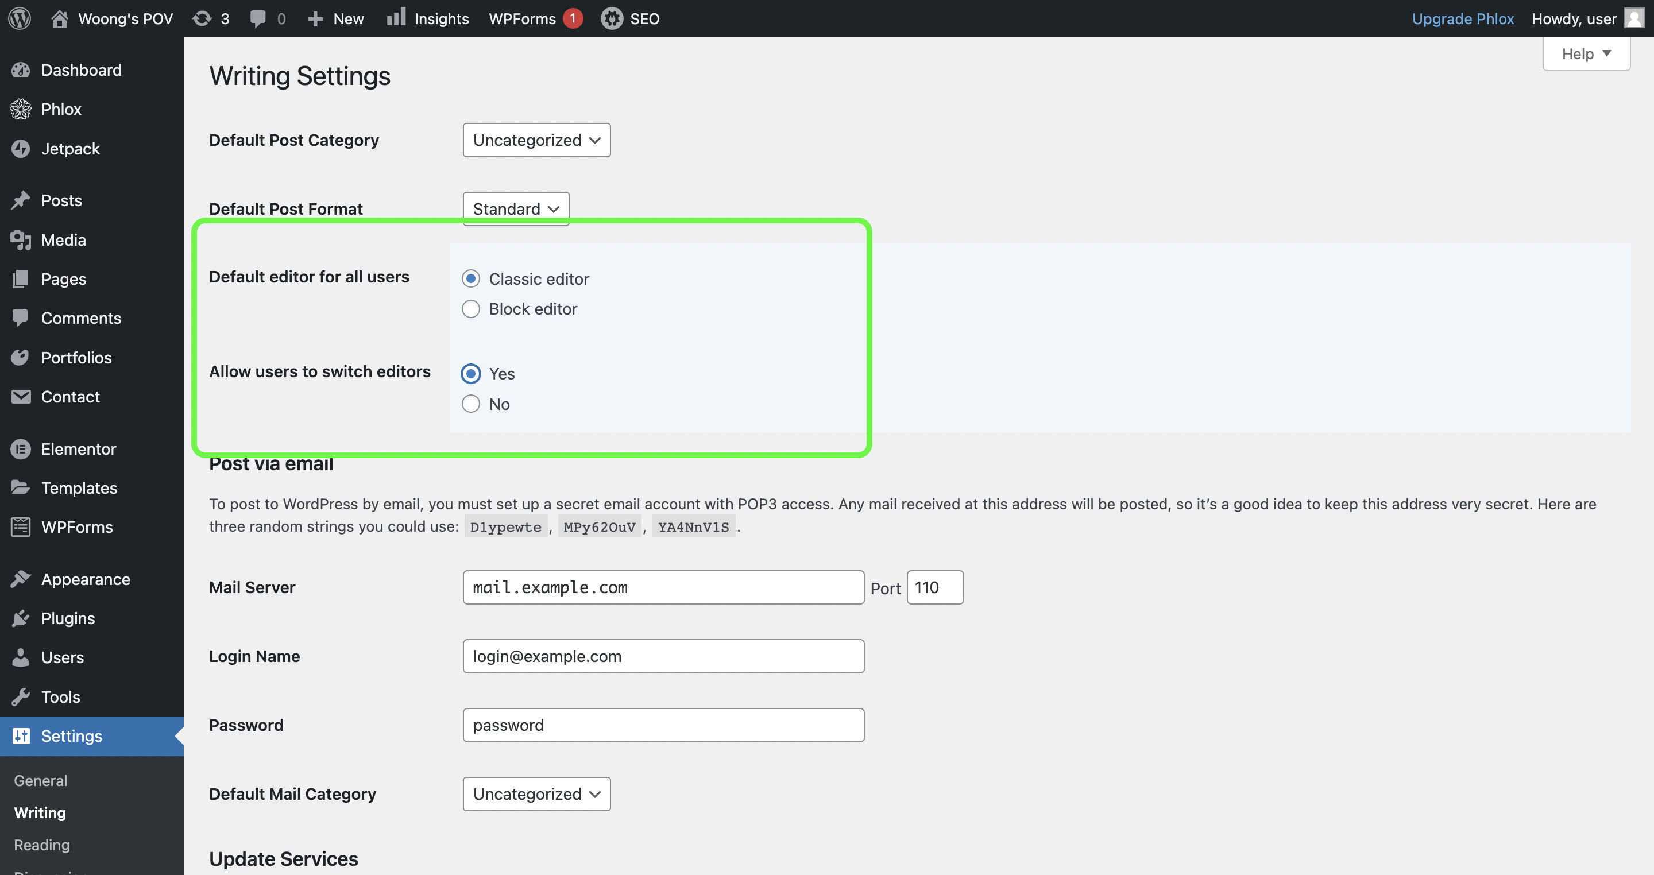Click the WordPress logo icon
This screenshot has width=1654, height=875.
[20, 18]
